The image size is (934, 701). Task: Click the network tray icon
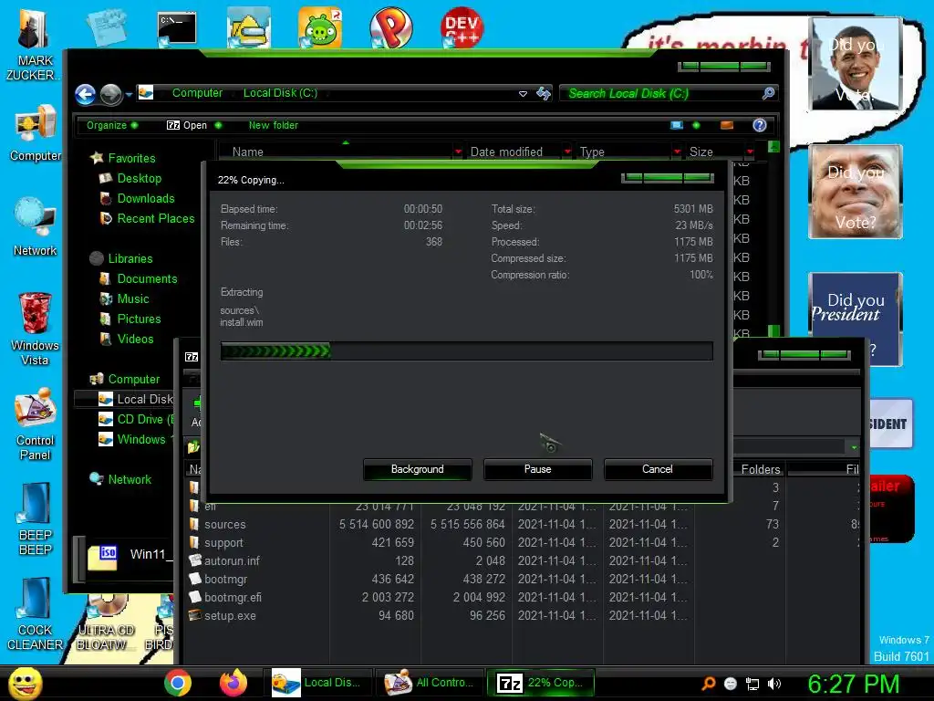click(752, 684)
